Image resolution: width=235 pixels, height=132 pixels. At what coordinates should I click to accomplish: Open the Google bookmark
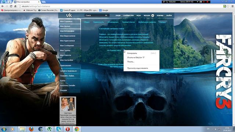click(104, 10)
